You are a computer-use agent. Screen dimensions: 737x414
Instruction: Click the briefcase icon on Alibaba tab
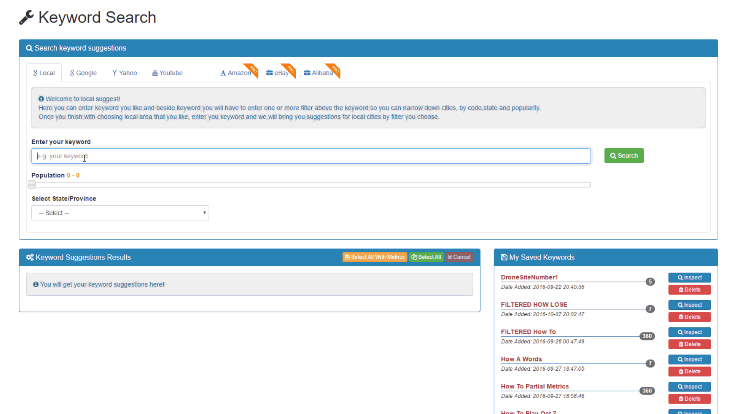pos(307,72)
